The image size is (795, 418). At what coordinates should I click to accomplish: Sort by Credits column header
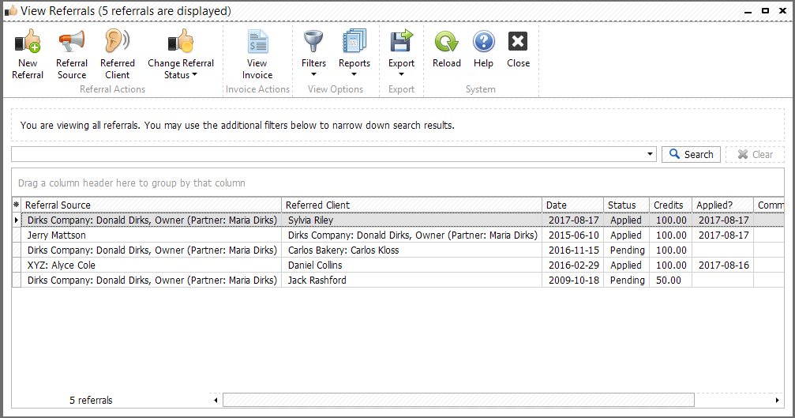click(x=671, y=205)
